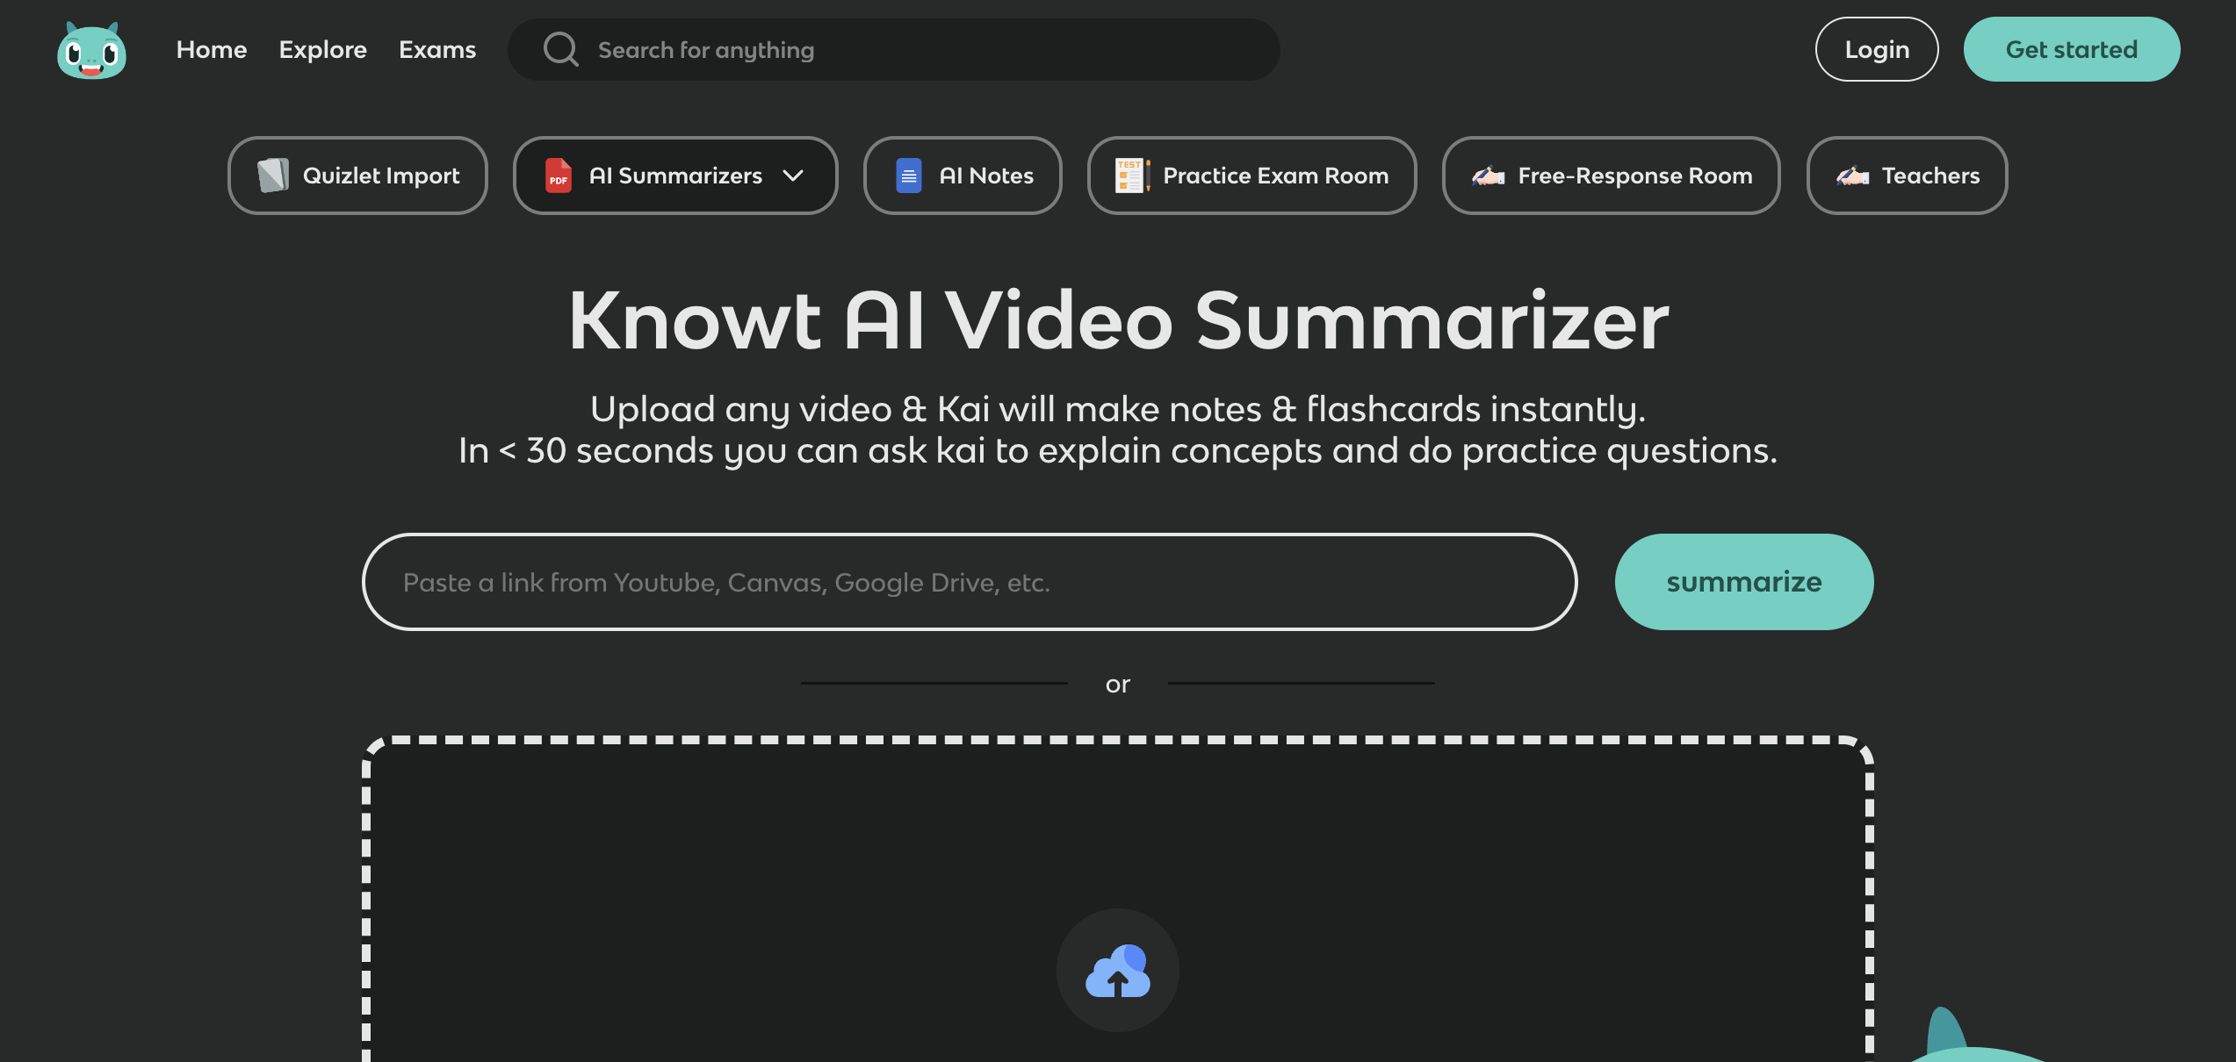Click the 'Upload any video & Kai' subtitle text

(1118, 409)
